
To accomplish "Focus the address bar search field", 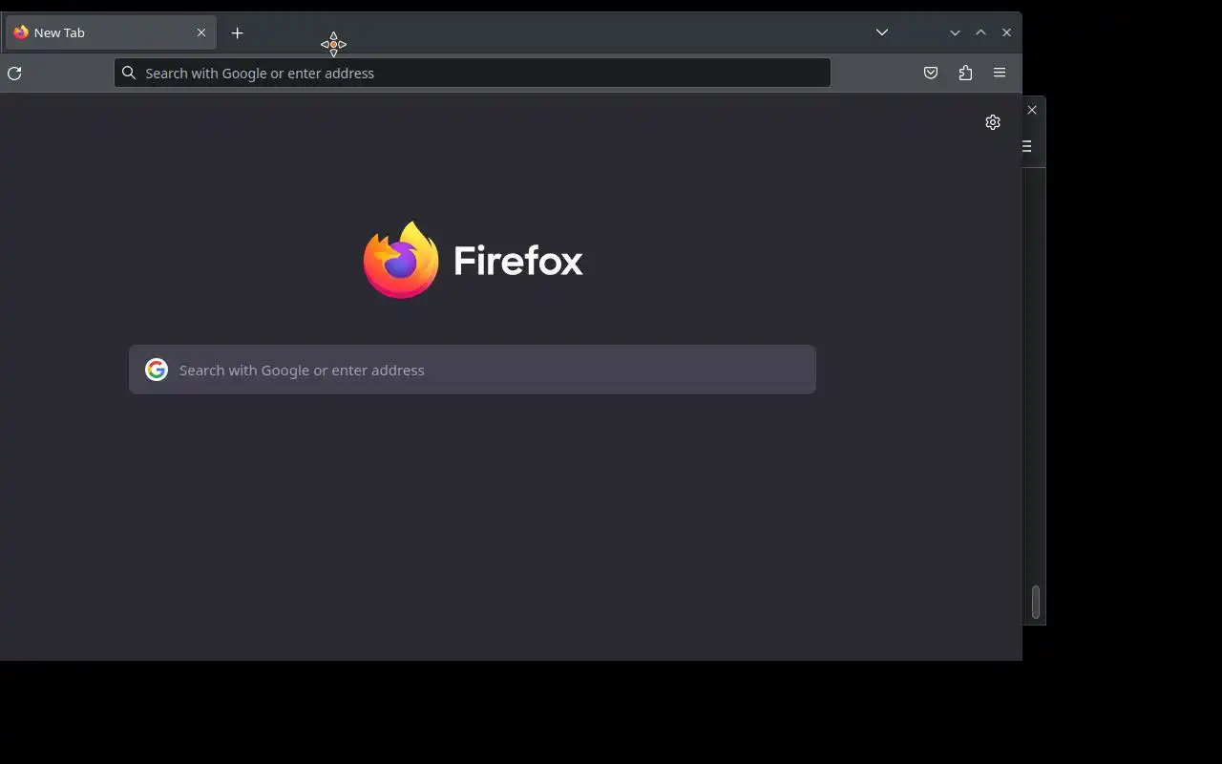I will click(x=473, y=73).
